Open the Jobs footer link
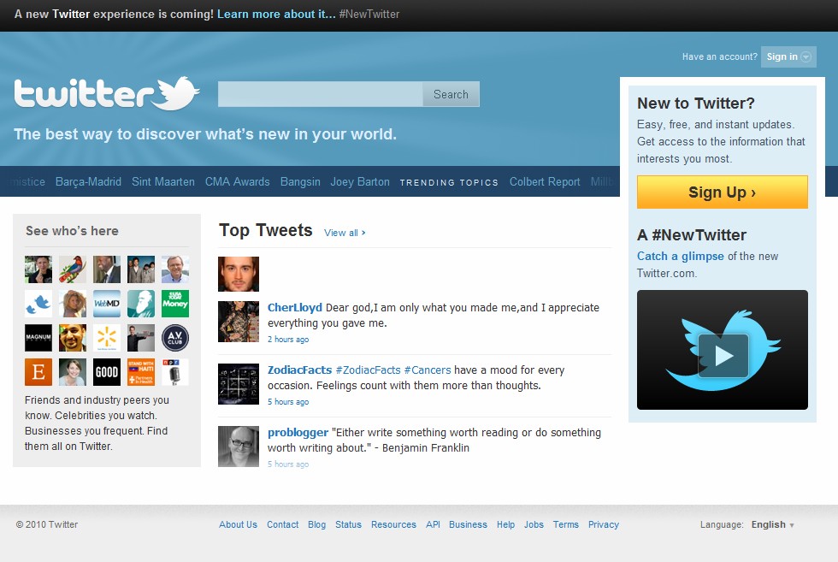The image size is (838, 562). pyautogui.click(x=534, y=524)
